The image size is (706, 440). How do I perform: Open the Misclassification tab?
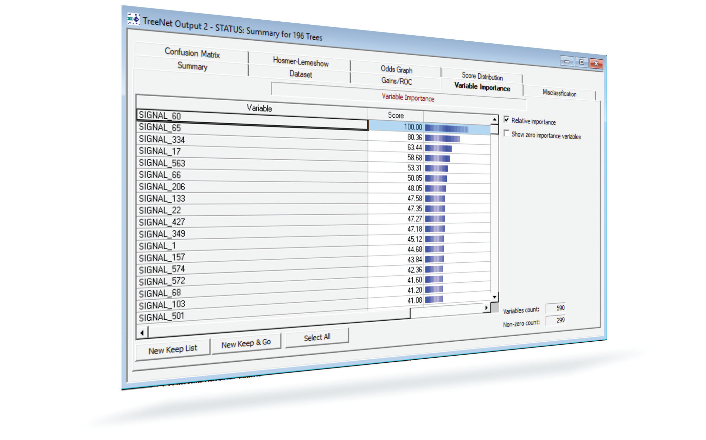click(559, 93)
